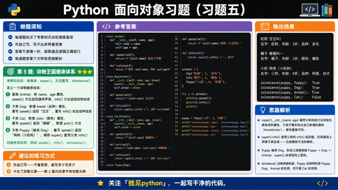Screen dimensions: 338x190
Task: Click the code line puppy = Puppy("小奶", 0, "柯基")
Action: pos(204,118)
